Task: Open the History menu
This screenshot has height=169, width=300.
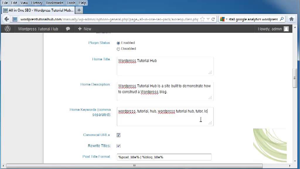Action: point(37,3)
